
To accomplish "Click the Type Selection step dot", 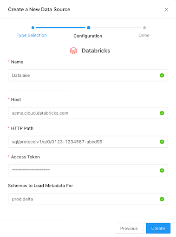I will [x=33, y=28].
